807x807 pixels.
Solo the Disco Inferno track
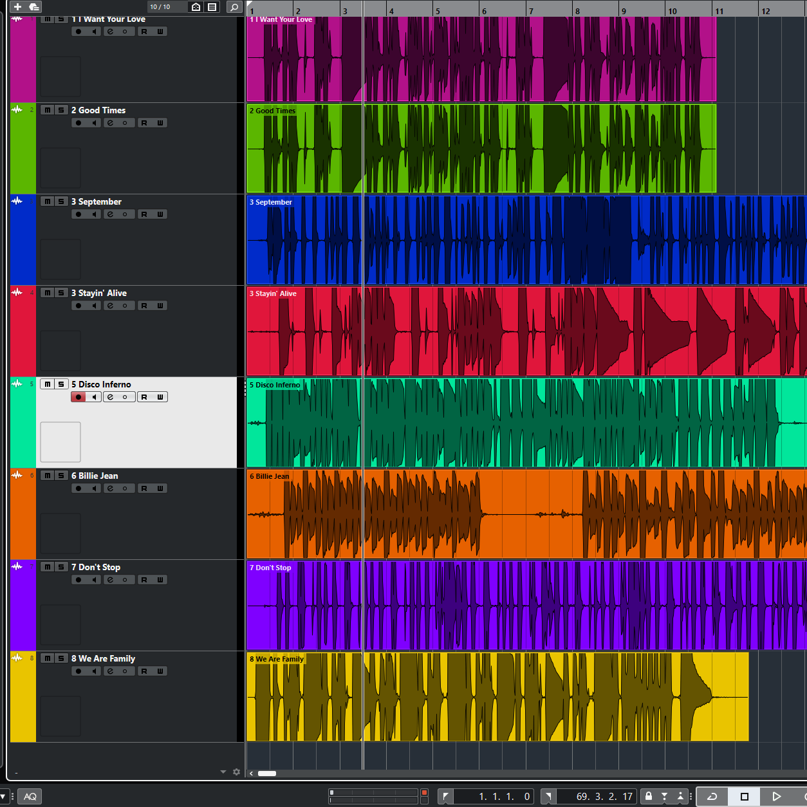tap(61, 384)
